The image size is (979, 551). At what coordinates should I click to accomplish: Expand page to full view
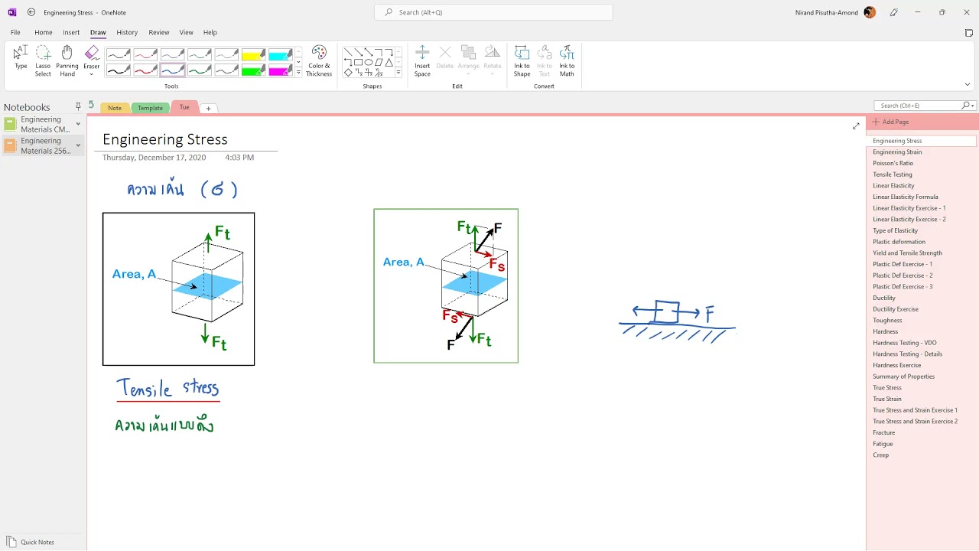pos(856,126)
